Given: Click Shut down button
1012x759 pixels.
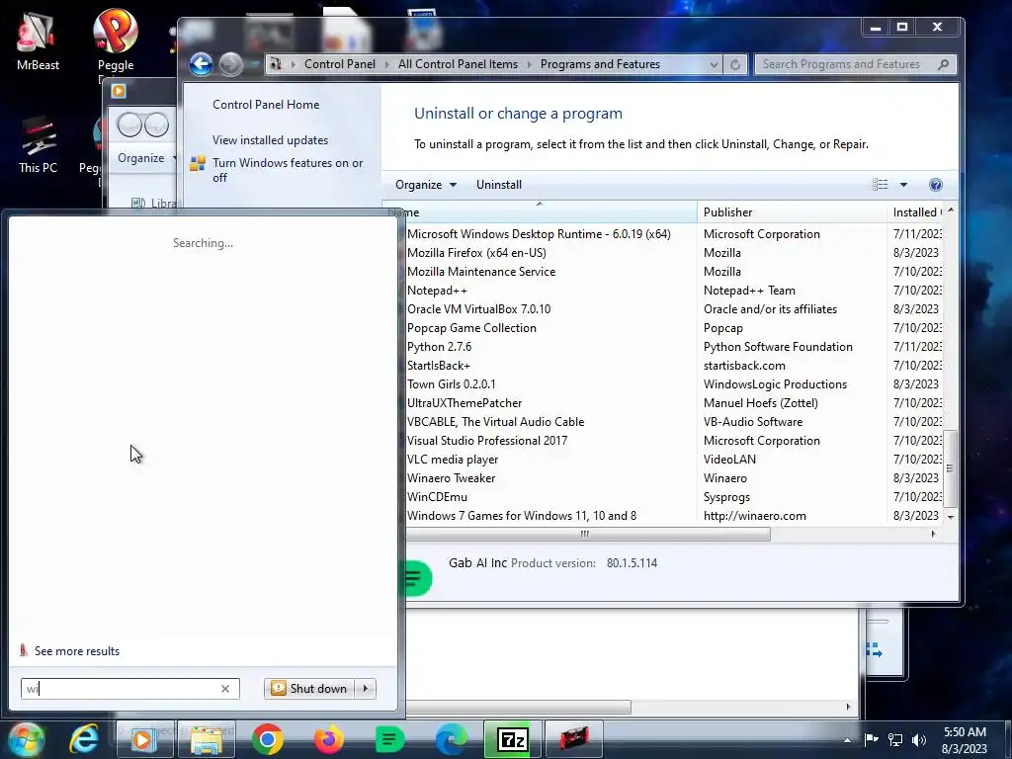Looking at the screenshot, I should (x=310, y=689).
